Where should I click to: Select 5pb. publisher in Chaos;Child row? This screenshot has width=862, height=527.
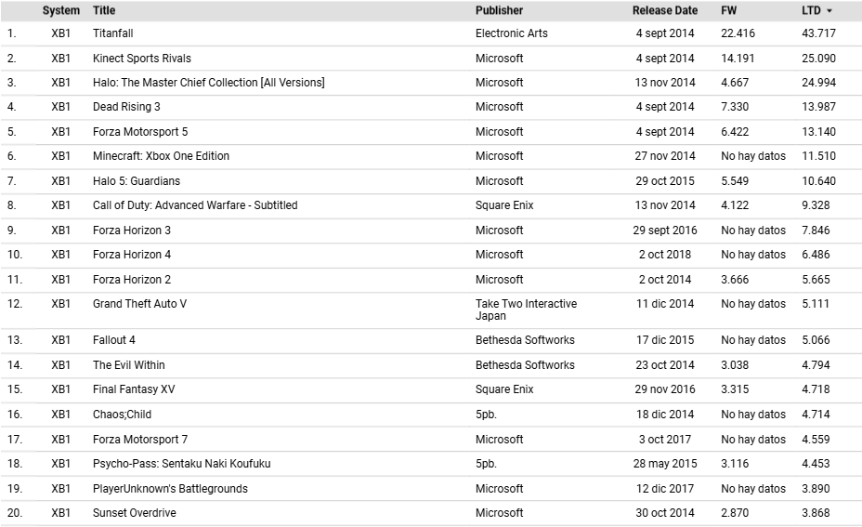click(x=486, y=415)
